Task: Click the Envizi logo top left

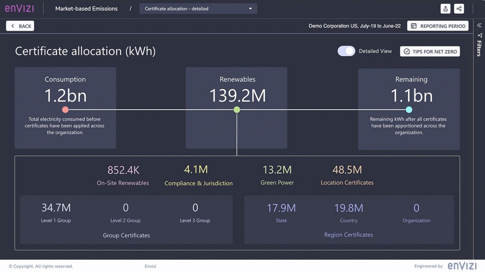Action: point(20,8)
